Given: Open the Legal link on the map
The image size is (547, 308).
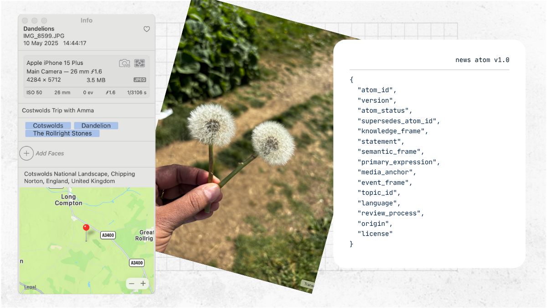Looking at the screenshot, I should [x=30, y=287].
